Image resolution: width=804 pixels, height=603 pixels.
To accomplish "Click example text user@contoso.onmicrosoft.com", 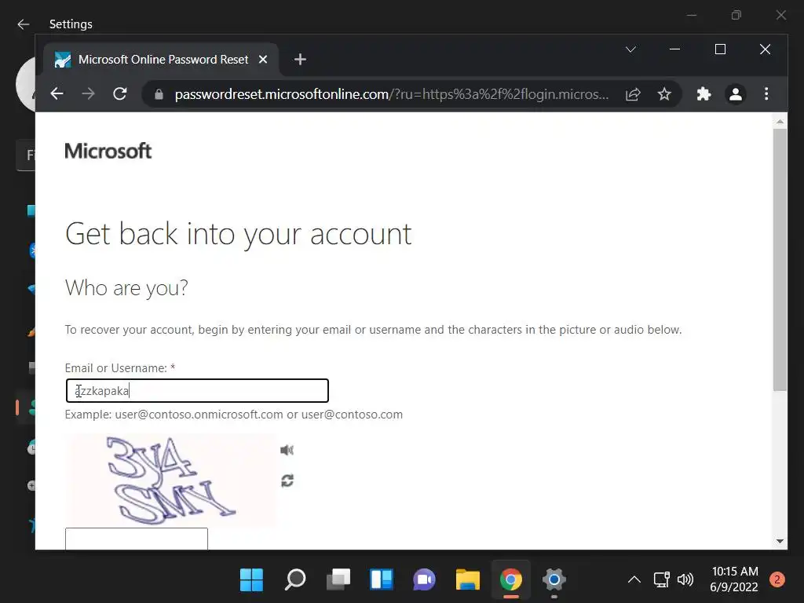I will pyautogui.click(x=199, y=415).
